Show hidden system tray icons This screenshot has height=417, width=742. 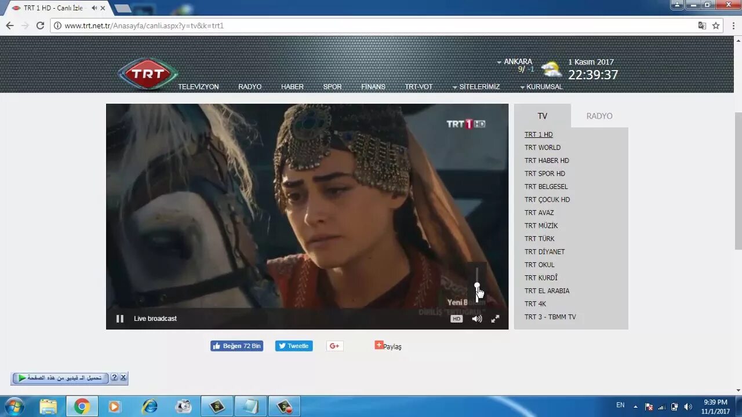pyautogui.click(x=635, y=407)
